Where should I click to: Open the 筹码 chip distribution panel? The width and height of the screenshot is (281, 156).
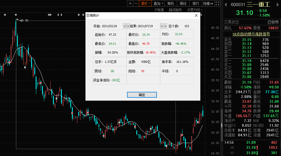[170, 3]
